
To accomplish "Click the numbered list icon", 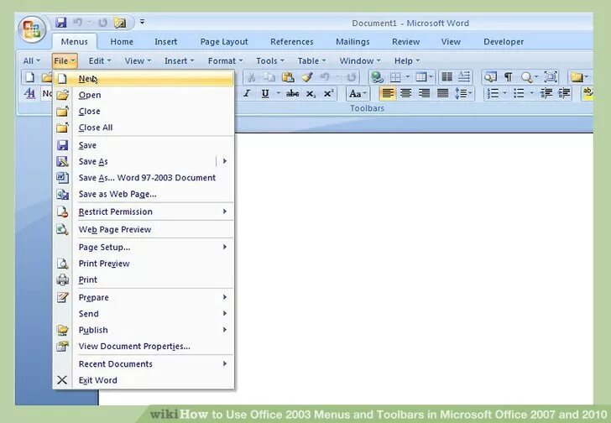I will click(493, 93).
